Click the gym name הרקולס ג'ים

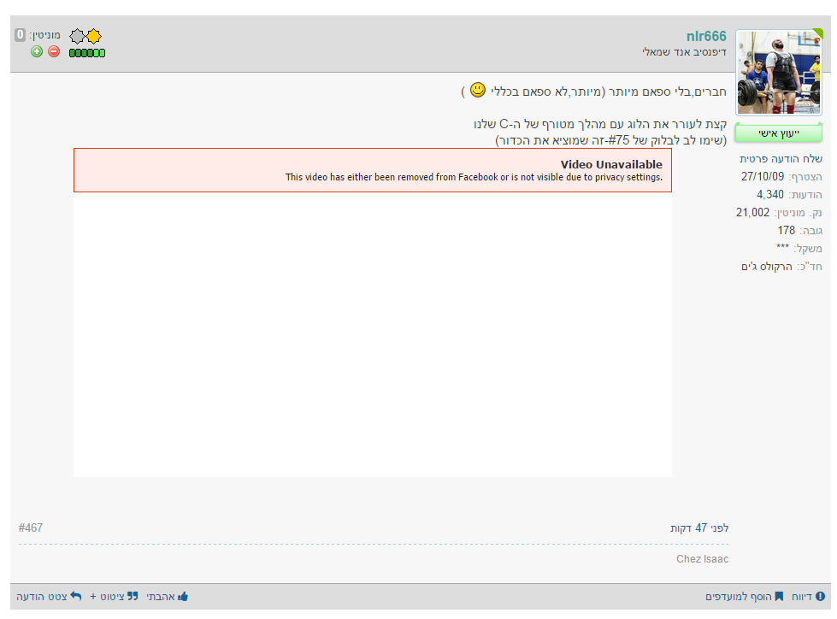(x=767, y=266)
